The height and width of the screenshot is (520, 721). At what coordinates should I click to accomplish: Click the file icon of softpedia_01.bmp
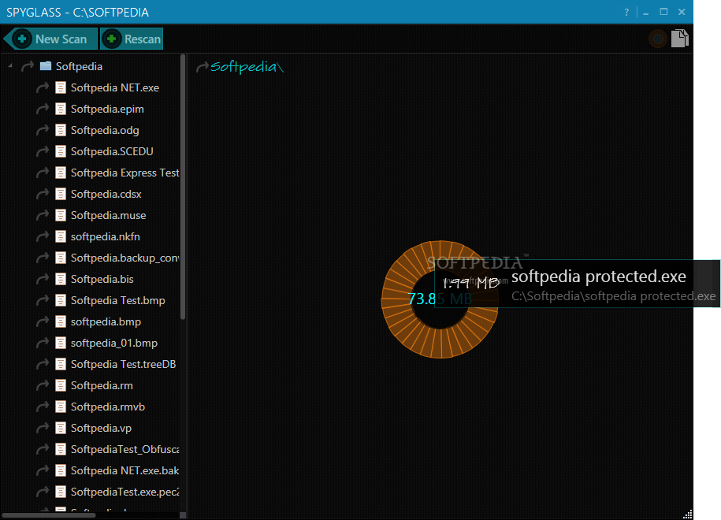click(60, 343)
